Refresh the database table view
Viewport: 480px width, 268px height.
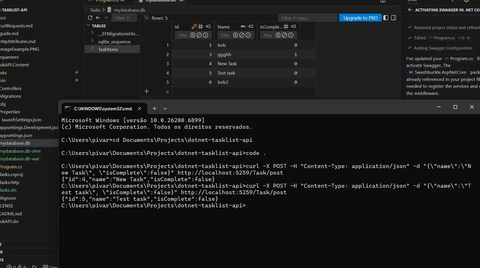tap(90, 18)
